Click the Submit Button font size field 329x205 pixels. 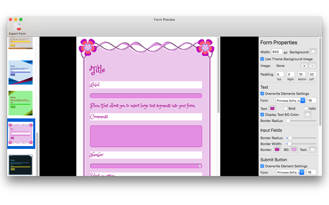(x=312, y=172)
